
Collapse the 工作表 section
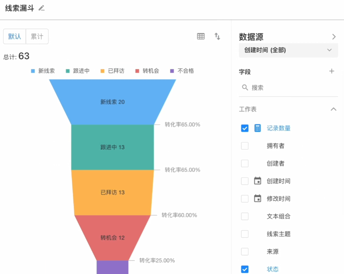coord(334,109)
